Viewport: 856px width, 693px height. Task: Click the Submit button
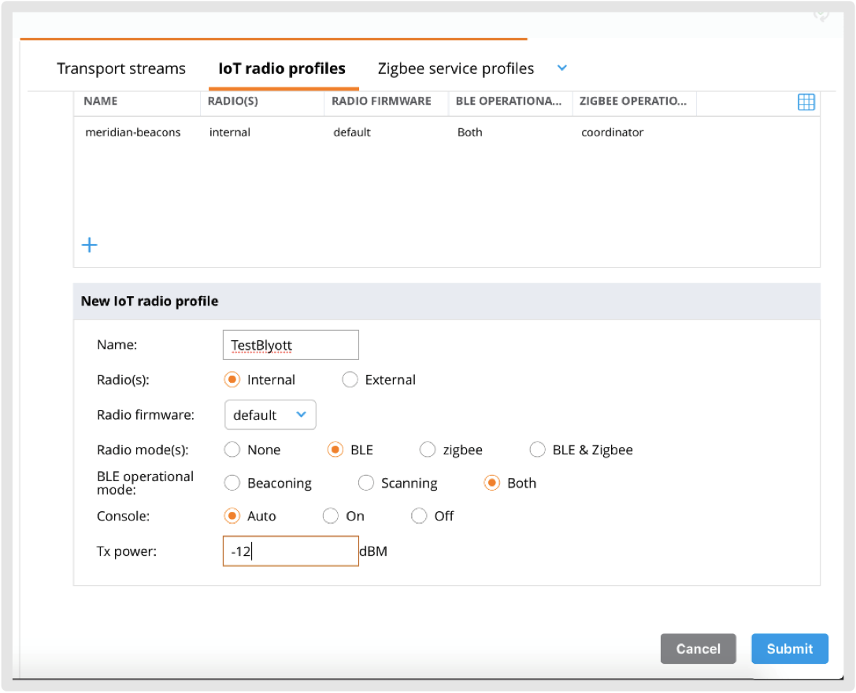pos(789,649)
